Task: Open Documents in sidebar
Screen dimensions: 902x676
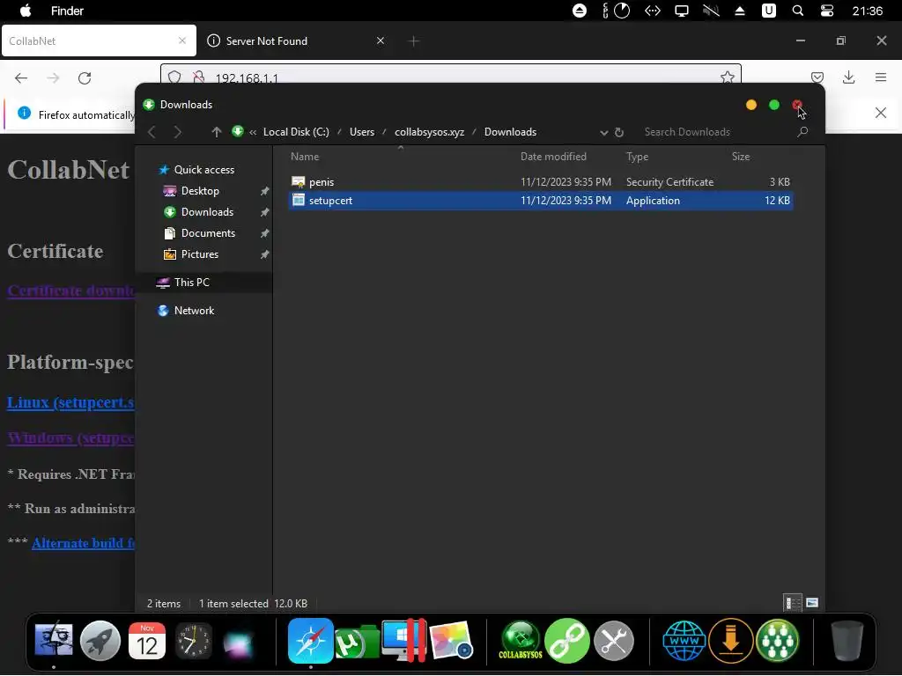Action: [x=208, y=232]
